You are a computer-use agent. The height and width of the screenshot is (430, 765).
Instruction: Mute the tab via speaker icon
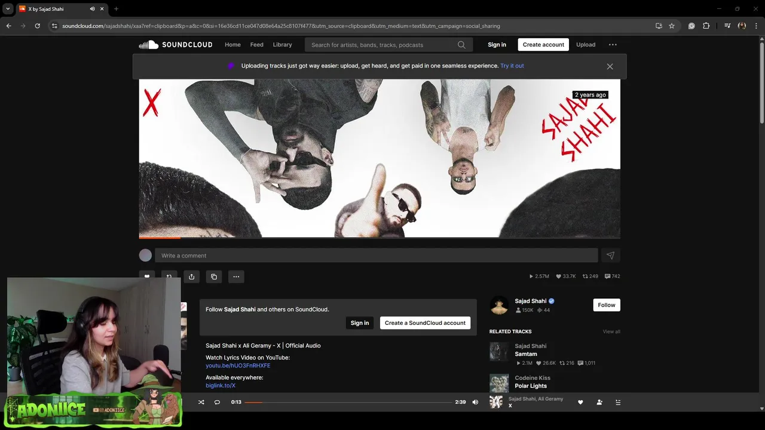pyautogui.click(x=92, y=9)
